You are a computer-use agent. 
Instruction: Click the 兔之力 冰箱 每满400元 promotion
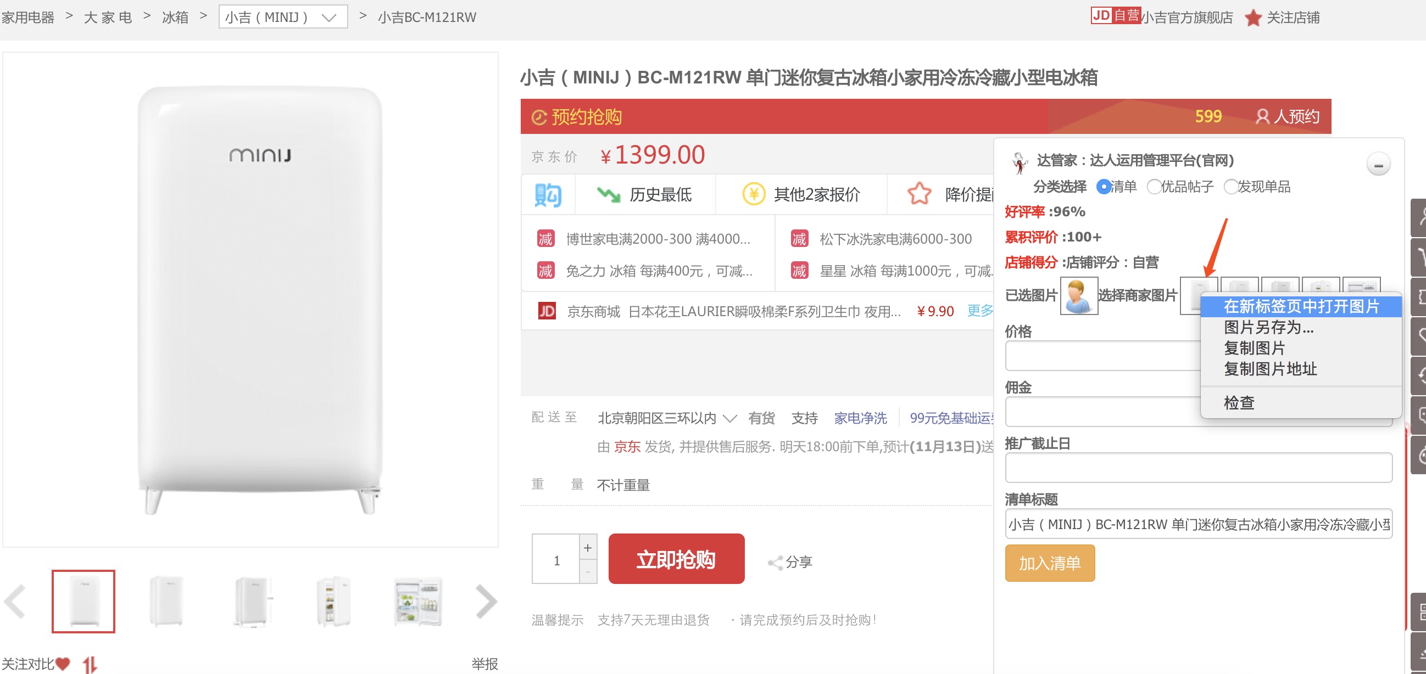[x=659, y=271]
